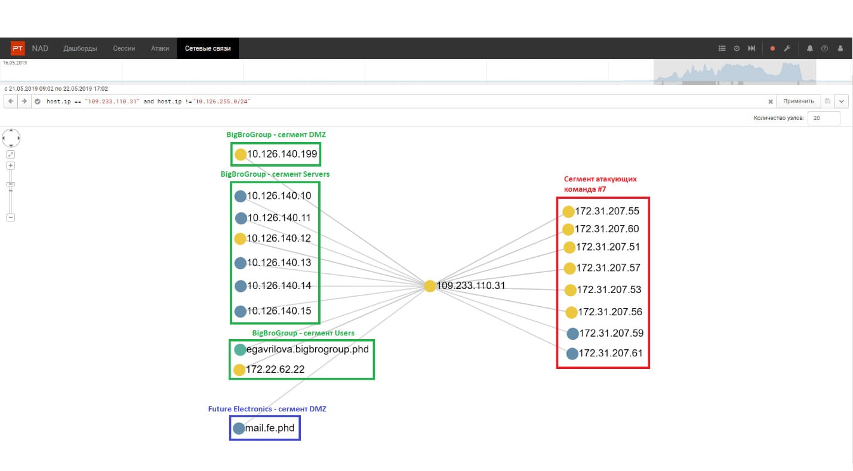
Task: Click the Количество узлов number field
Action: tap(824, 118)
